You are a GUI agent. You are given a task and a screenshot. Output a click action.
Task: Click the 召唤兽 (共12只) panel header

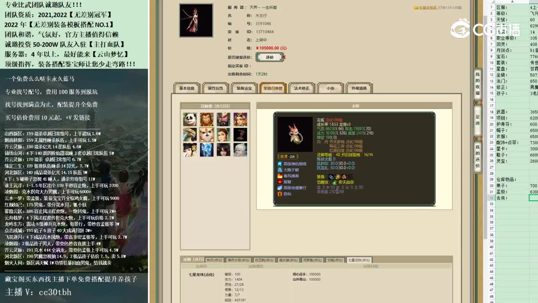(x=215, y=106)
